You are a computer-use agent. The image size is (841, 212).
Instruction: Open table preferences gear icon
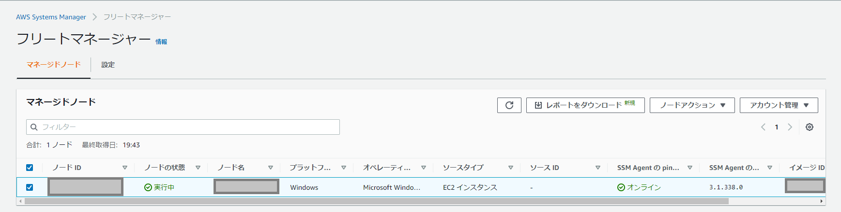(x=810, y=127)
